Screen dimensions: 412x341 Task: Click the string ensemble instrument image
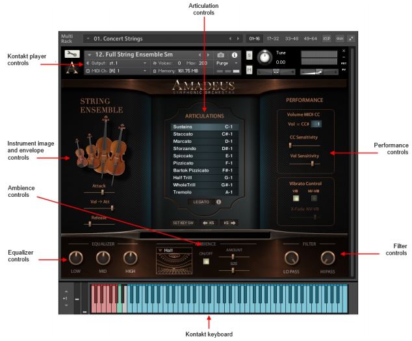tap(101, 149)
